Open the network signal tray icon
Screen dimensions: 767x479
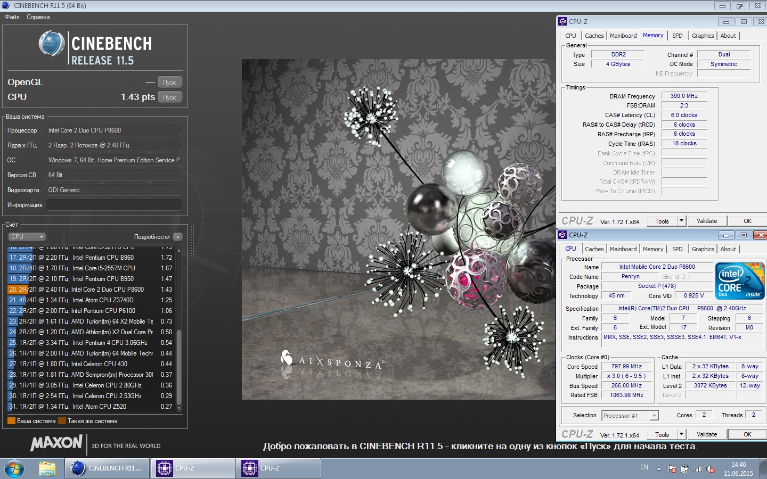(x=698, y=469)
